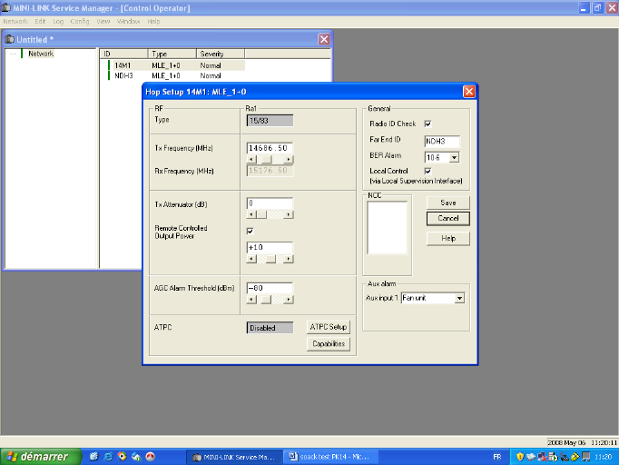
Task: Click the Untitled window icon
Action: tap(10, 40)
